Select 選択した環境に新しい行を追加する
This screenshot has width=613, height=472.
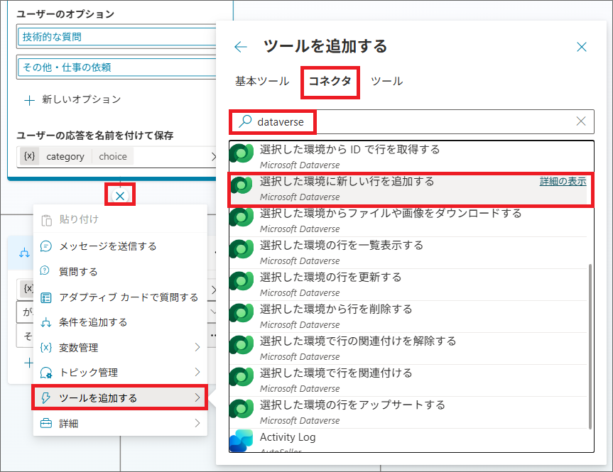pos(408,189)
